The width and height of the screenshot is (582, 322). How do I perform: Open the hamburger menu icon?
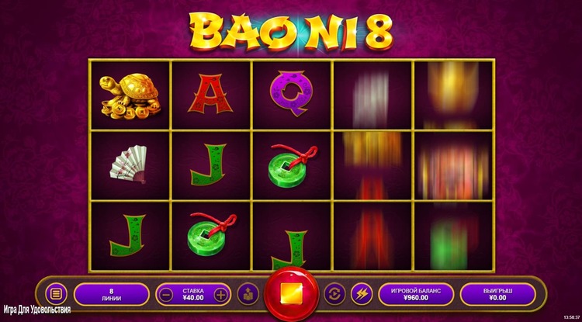click(56, 295)
